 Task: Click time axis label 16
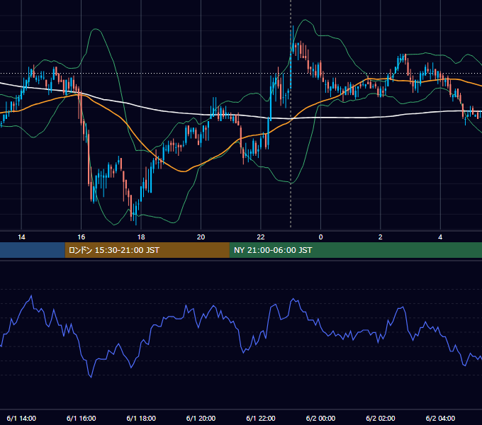pos(81,237)
